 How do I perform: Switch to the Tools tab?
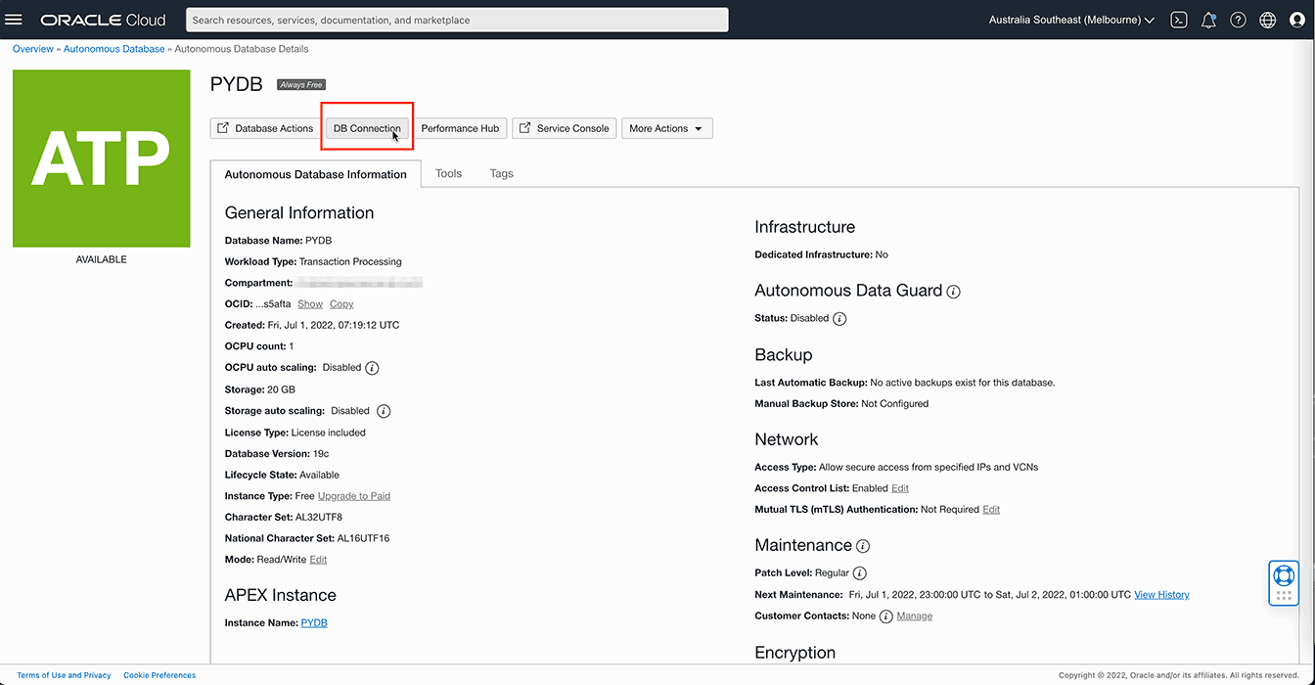[x=448, y=173]
